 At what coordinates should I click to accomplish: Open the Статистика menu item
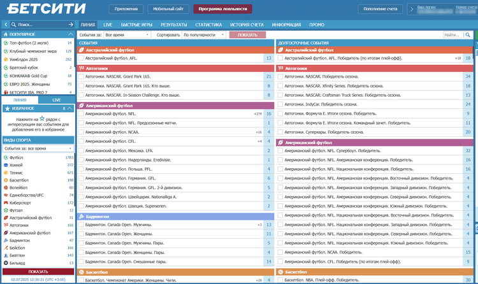[x=208, y=24]
